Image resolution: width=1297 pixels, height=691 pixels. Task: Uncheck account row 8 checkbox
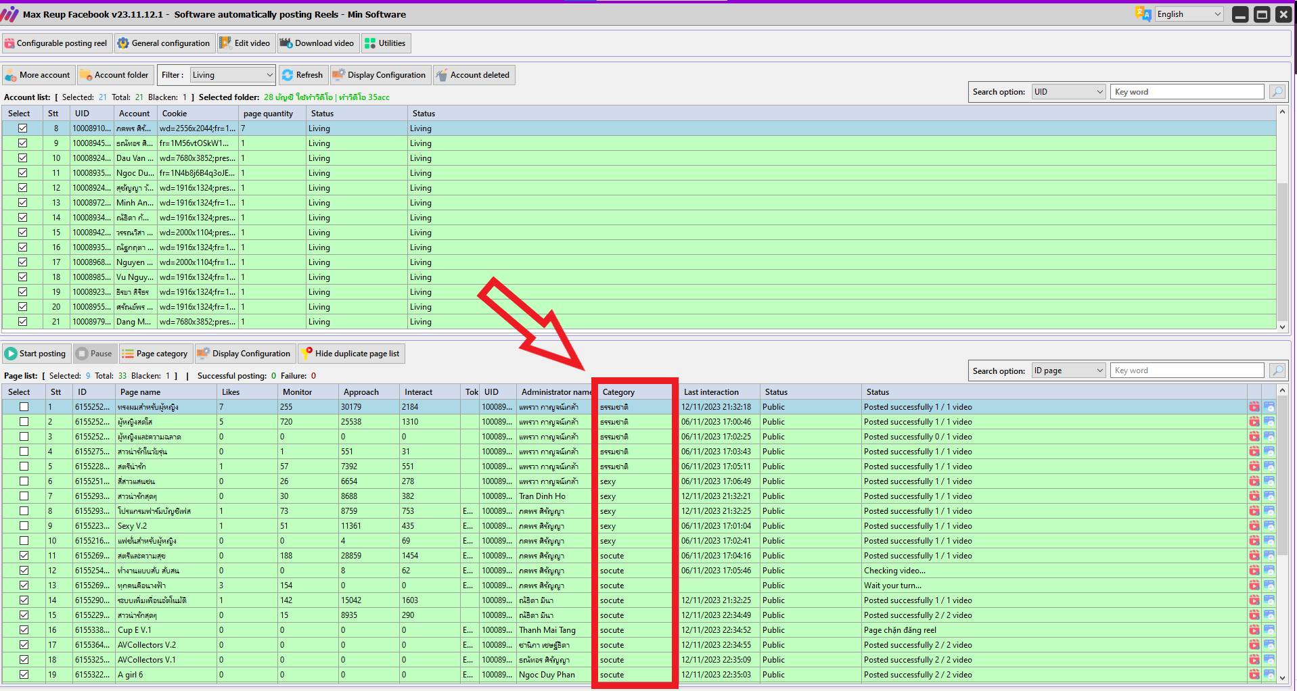[x=23, y=128]
